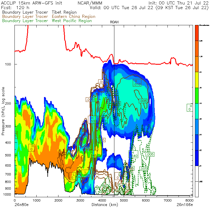Click the 'NCAR/MMM' header text

[x=90, y=3]
